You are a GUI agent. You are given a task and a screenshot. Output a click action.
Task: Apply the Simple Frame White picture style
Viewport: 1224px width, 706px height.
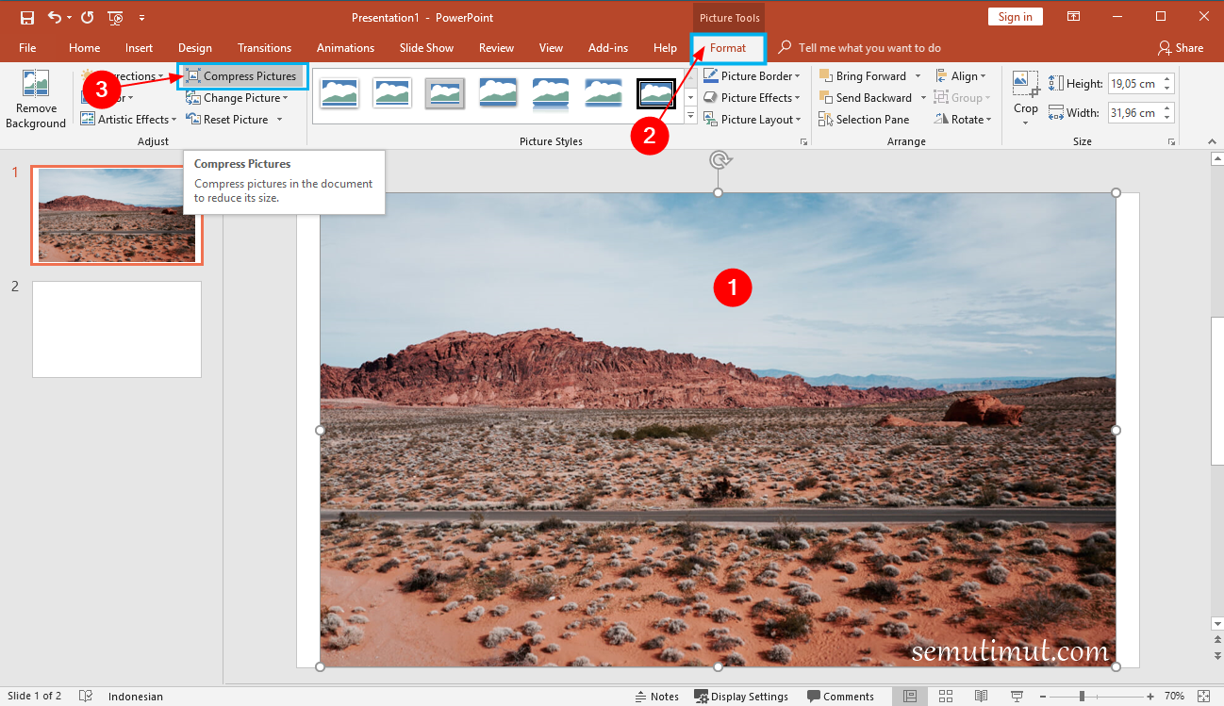pyautogui.click(x=339, y=92)
